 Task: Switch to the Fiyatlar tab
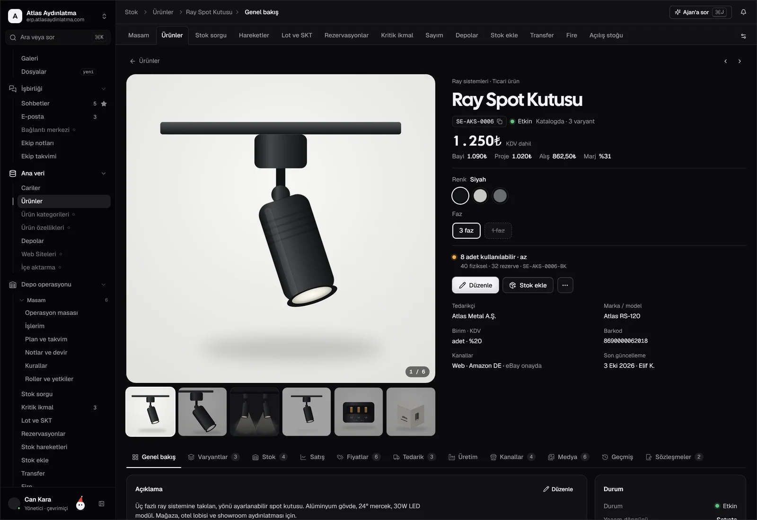358,457
